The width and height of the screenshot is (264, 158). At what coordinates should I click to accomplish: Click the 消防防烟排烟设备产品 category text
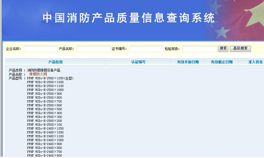tap(43, 70)
